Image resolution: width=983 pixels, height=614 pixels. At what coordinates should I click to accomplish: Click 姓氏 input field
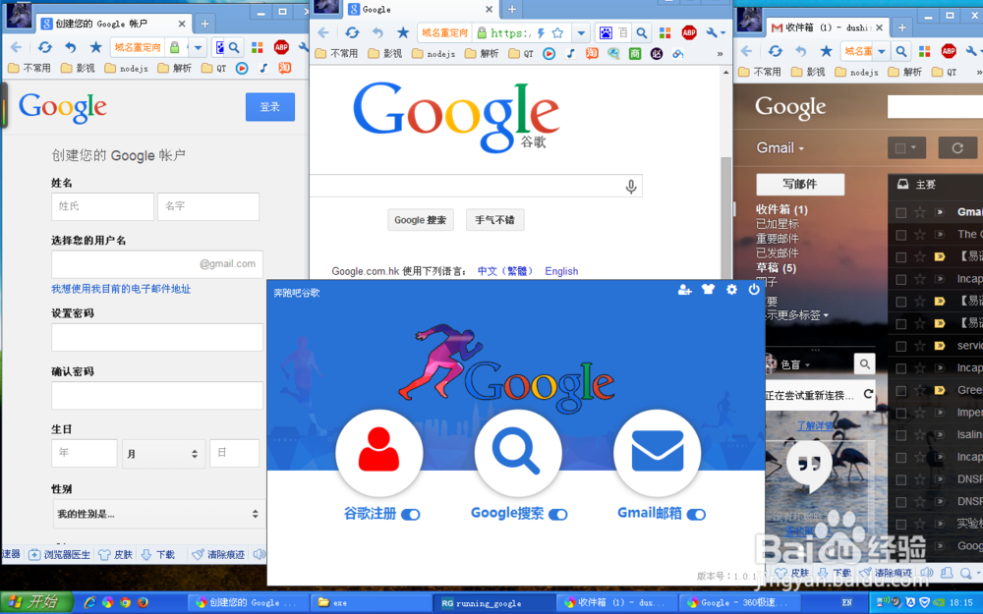(103, 206)
